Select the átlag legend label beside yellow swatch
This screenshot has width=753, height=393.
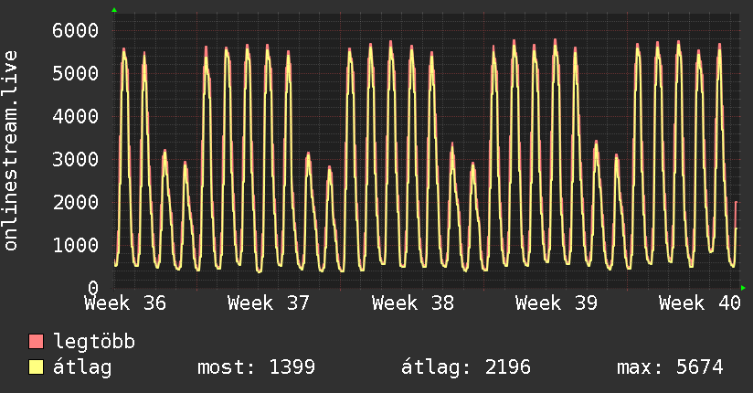tap(82, 367)
